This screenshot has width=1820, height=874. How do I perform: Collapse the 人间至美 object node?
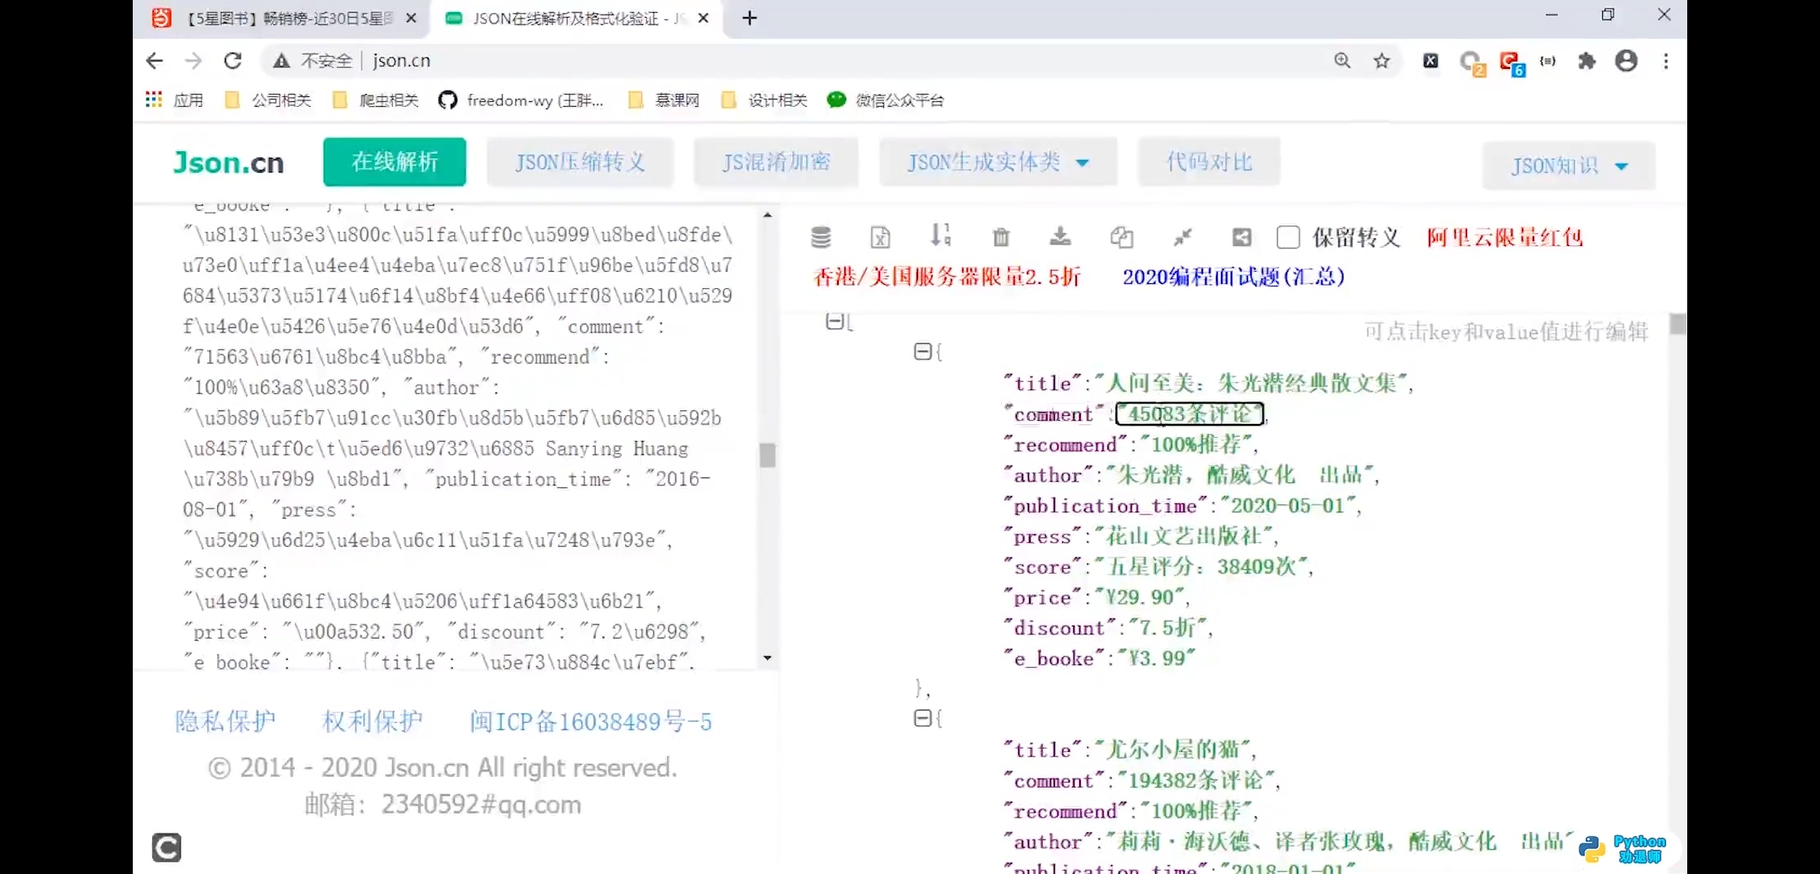coord(922,351)
